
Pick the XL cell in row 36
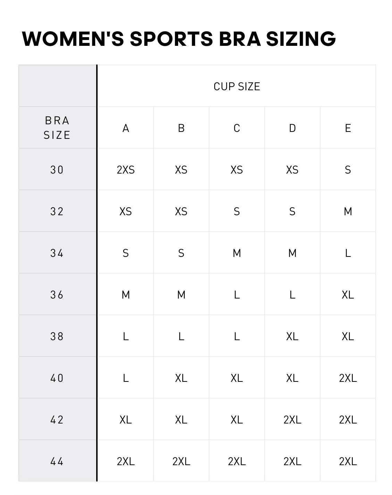tap(348, 295)
